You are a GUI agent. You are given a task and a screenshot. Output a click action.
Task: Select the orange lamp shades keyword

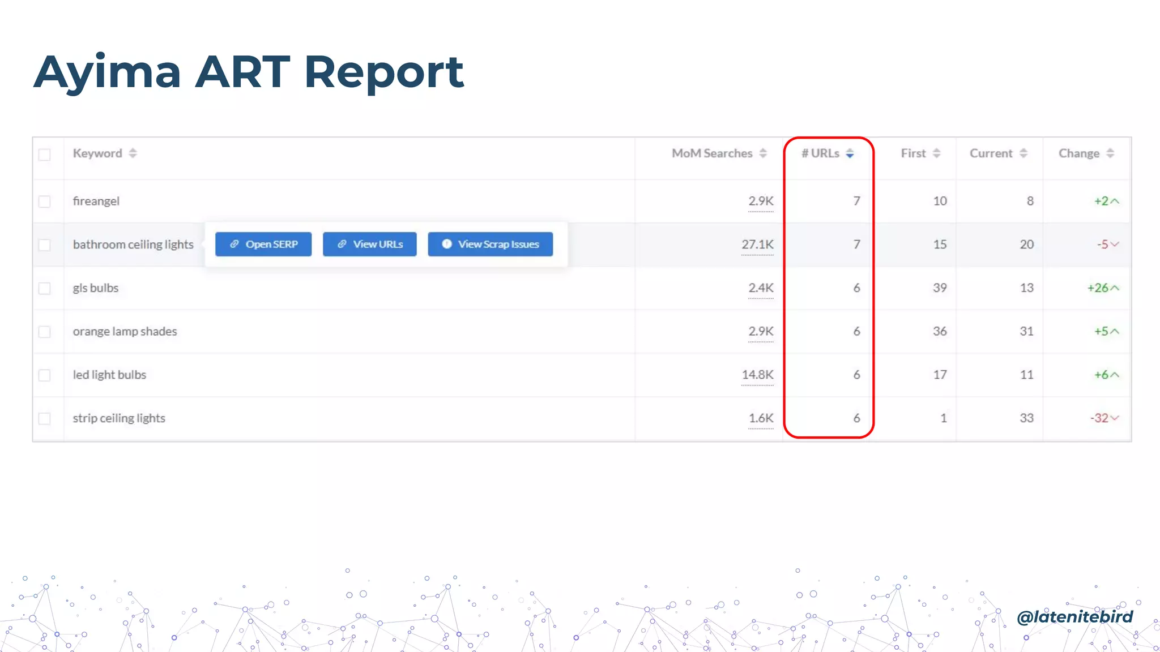125,332
